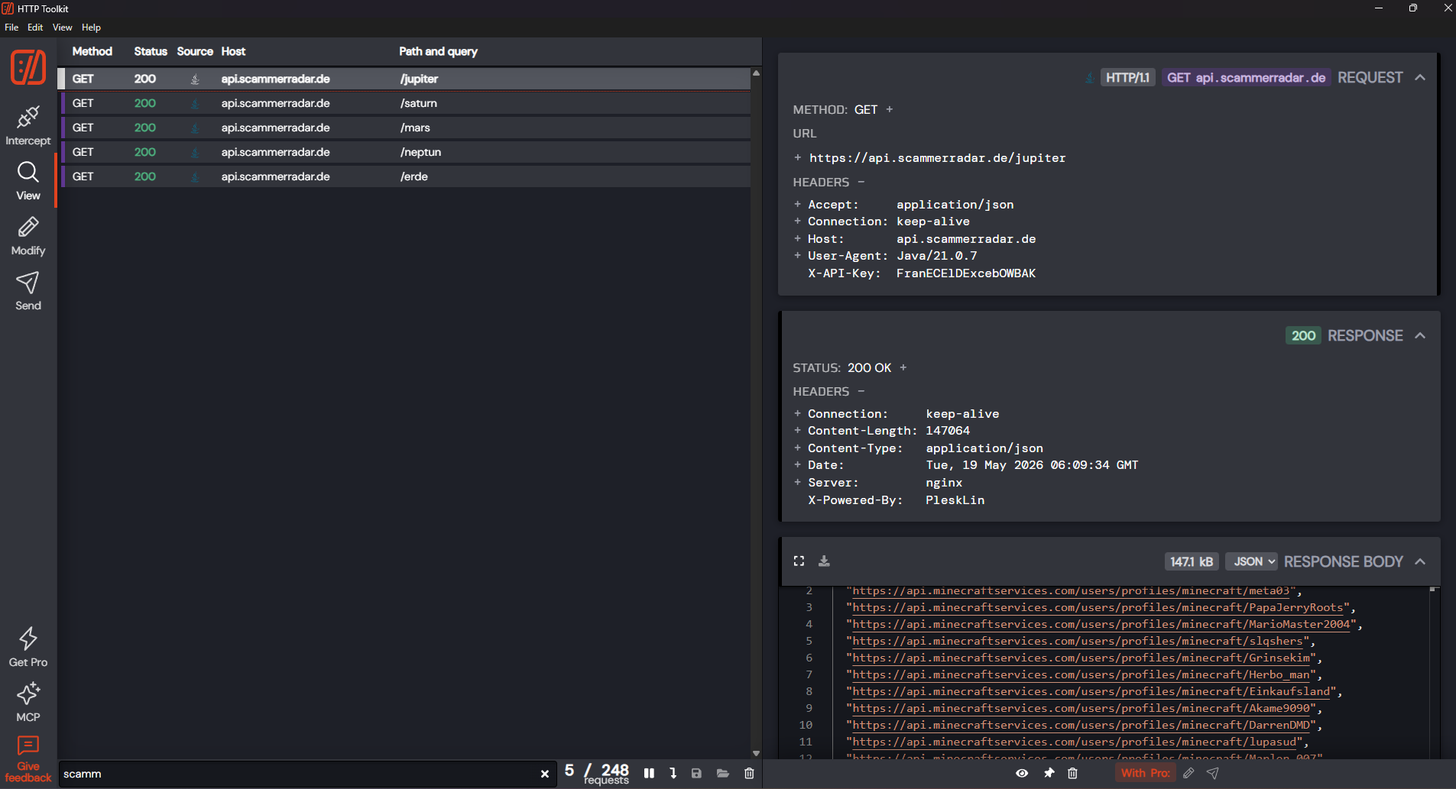This screenshot has width=1456, height=789.
Task: Pin the selected exchange
Action: [1049, 773]
